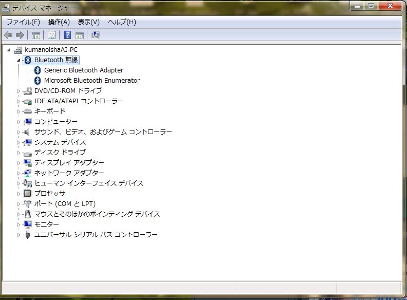Minimize the デバイス マネージャー window
The height and width of the screenshot is (300, 407).
358,6
